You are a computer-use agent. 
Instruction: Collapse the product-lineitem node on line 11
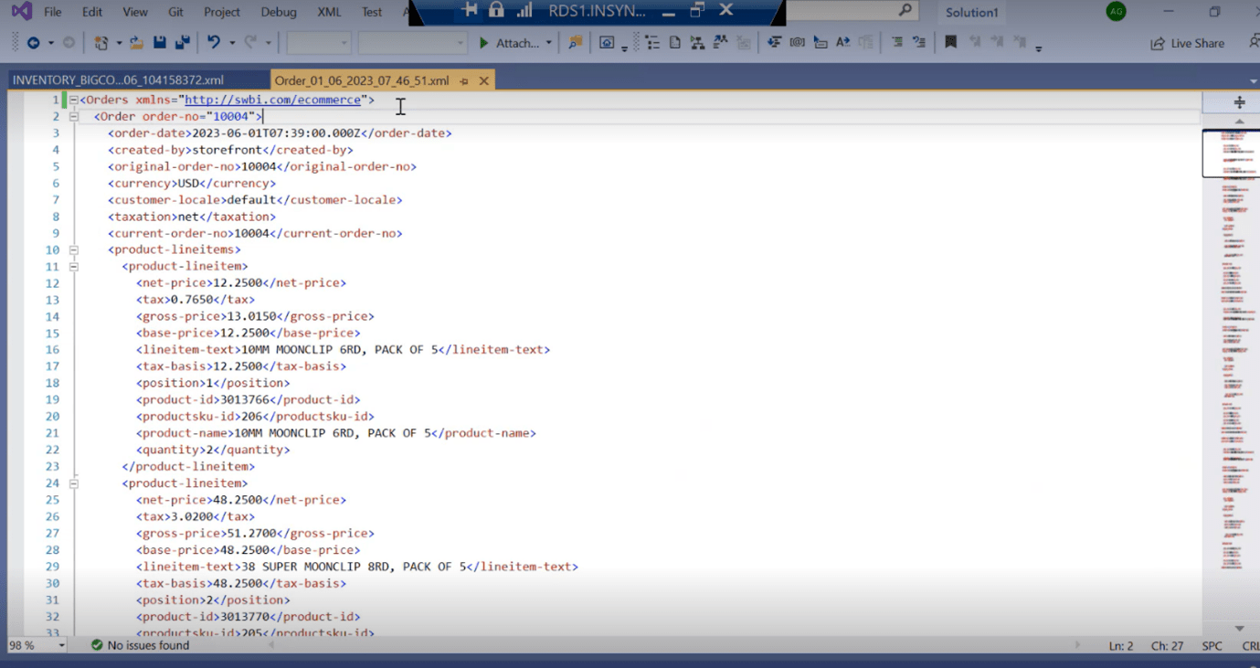pos(73,266)
